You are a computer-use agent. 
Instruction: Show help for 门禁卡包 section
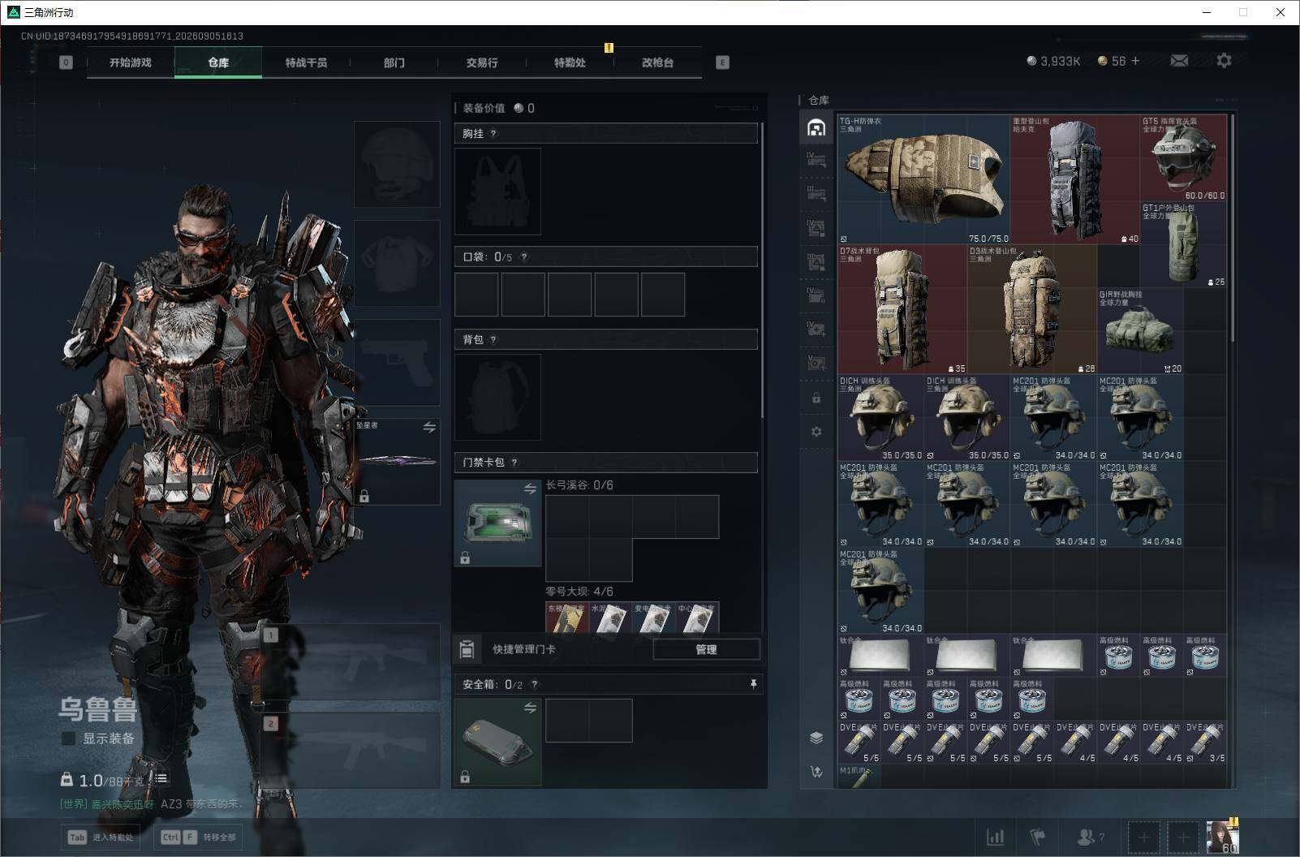(x=514, y=463)
